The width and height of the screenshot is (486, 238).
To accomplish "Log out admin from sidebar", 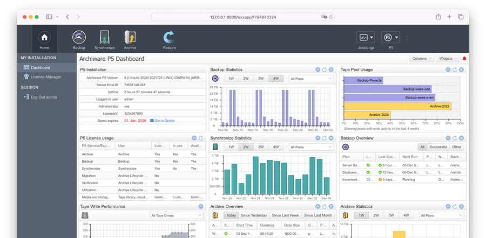I will tap(43, 97).
